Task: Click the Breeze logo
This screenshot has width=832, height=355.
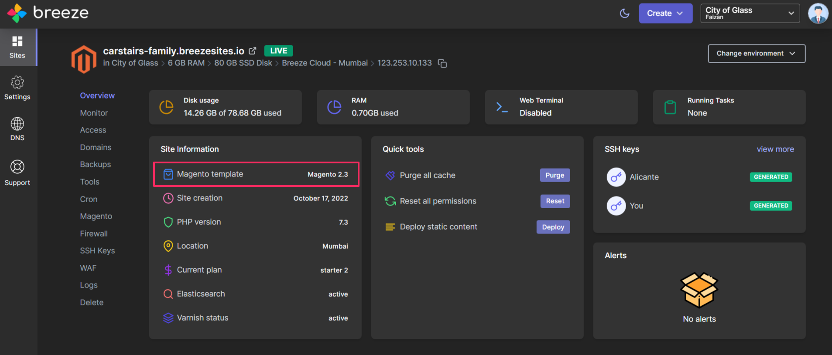Action: coord(48,13)
